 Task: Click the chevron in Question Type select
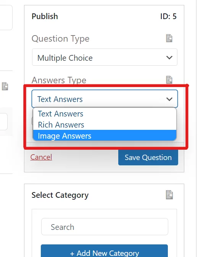(169, 58)
